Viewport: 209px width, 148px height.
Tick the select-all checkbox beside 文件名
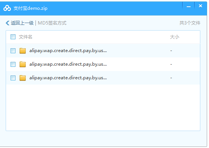13,37
